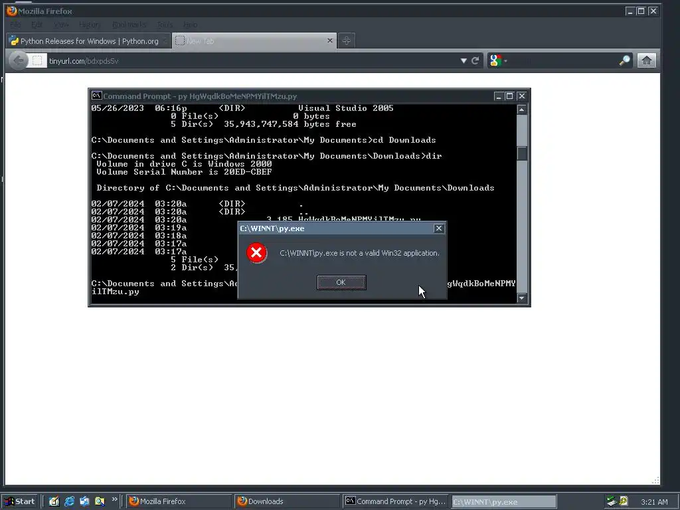Expand the Quick Launch overflow chevron
Image resolution: width=680 pixels, height=510 pixels.
(x=114, y=499)
